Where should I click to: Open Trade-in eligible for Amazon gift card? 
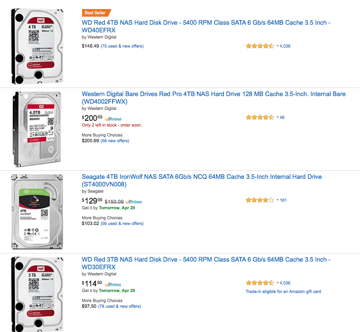click(283, 292)
